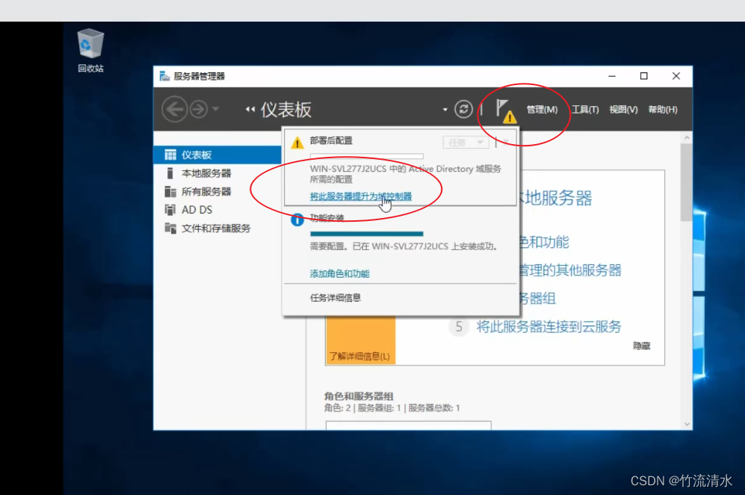
Task: Go back with the back arrow button
Action: point(174,110)
